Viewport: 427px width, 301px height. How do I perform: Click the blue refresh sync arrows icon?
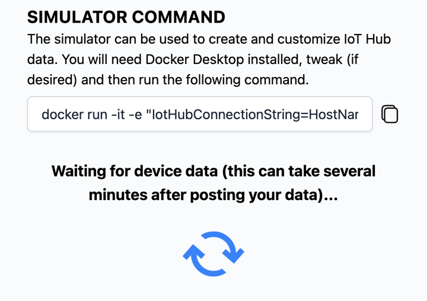pos(213,254)
